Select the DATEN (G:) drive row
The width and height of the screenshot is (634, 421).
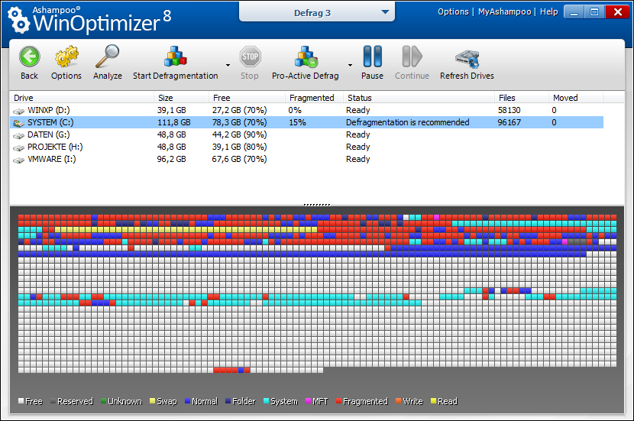click(306, 134)
